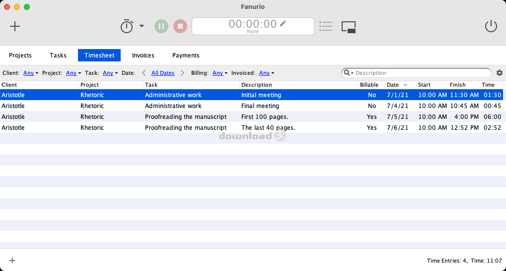Click the power icon
506x271 pixels.
coord(491,26)
